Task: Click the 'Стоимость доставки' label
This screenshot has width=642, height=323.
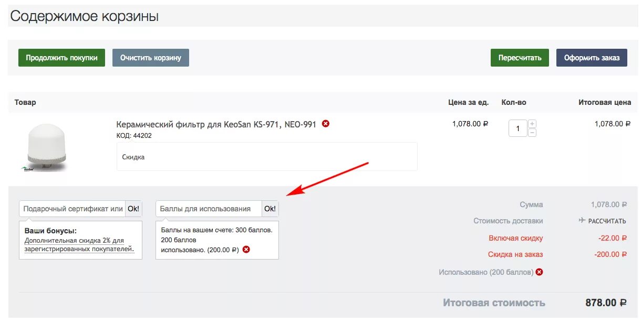Action: tap(508, 221)
